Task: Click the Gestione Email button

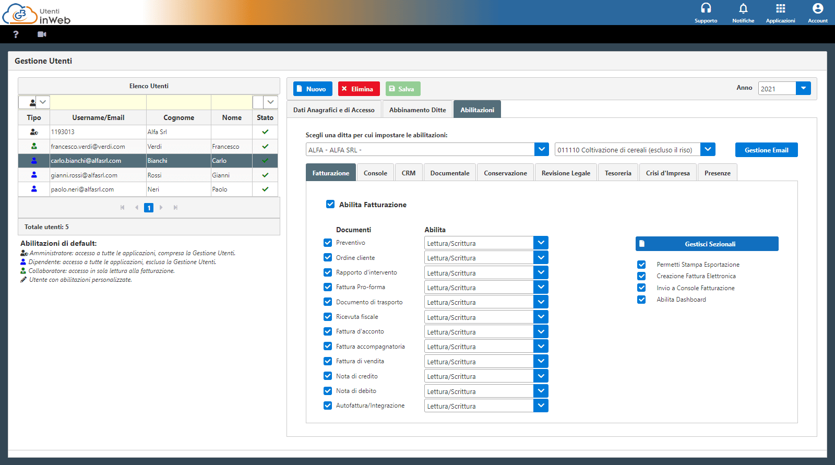Action: tap(766, 150)
